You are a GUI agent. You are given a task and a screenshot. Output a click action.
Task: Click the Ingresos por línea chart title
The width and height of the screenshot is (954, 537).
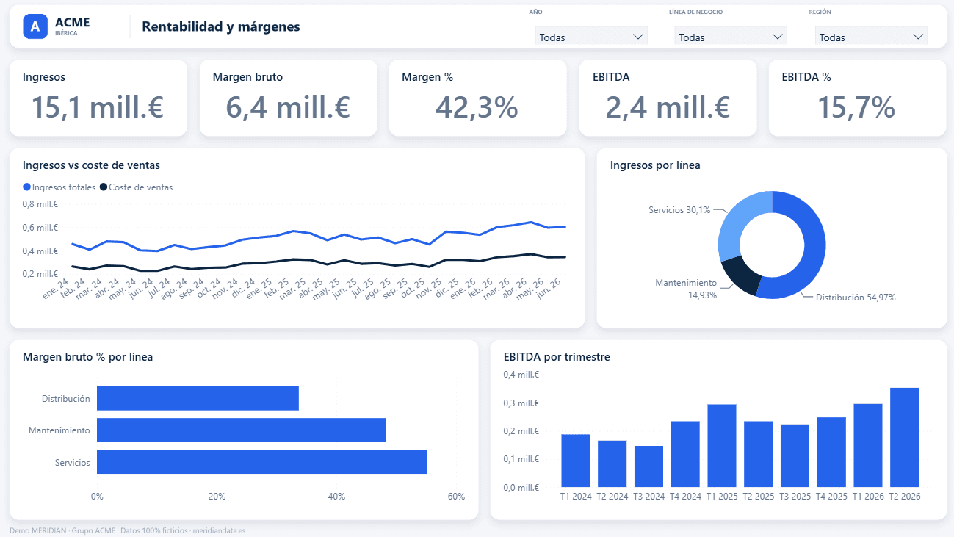655,165
